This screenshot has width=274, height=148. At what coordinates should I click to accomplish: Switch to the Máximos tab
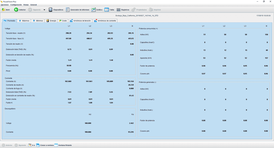tap(24, 21)
